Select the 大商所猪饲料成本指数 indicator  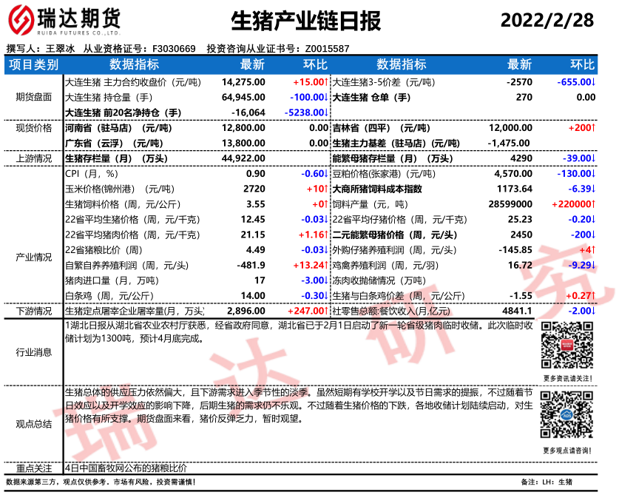click(376, 189)
